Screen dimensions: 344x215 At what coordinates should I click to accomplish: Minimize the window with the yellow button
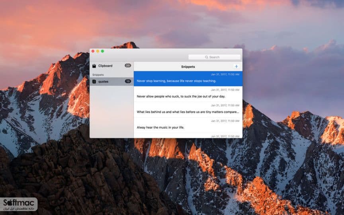point(98,51)
